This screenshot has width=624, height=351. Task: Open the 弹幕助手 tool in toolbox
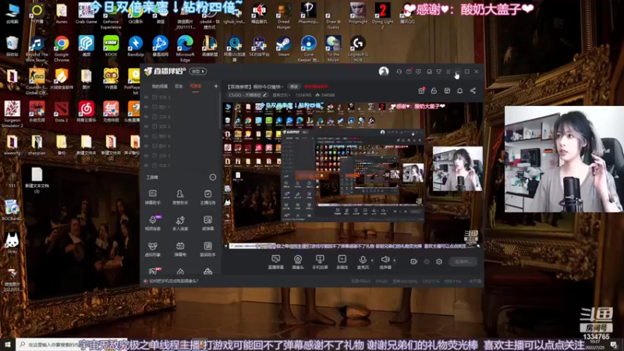[x=152, y=197]
